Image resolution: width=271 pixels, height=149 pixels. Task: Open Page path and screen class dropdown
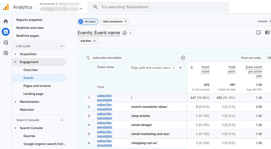(153, 68)
